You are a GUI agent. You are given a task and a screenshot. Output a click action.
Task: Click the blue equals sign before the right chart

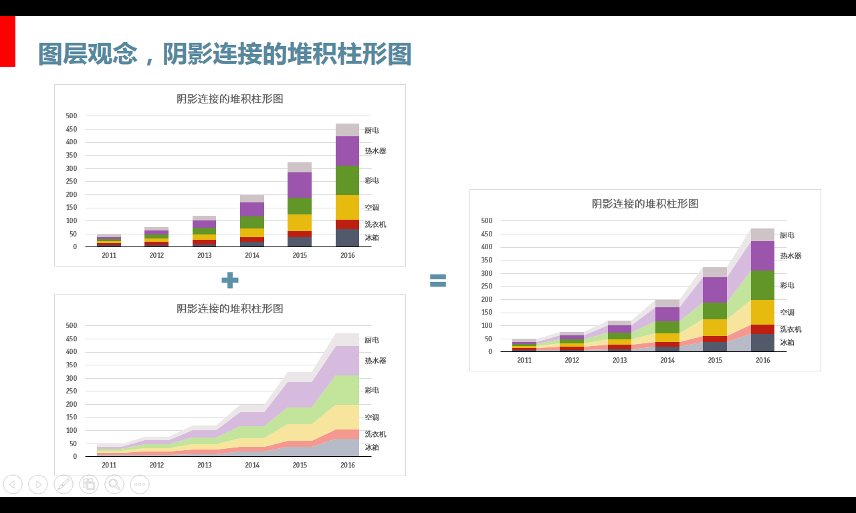pyautogui.click(x=438, y=281)
